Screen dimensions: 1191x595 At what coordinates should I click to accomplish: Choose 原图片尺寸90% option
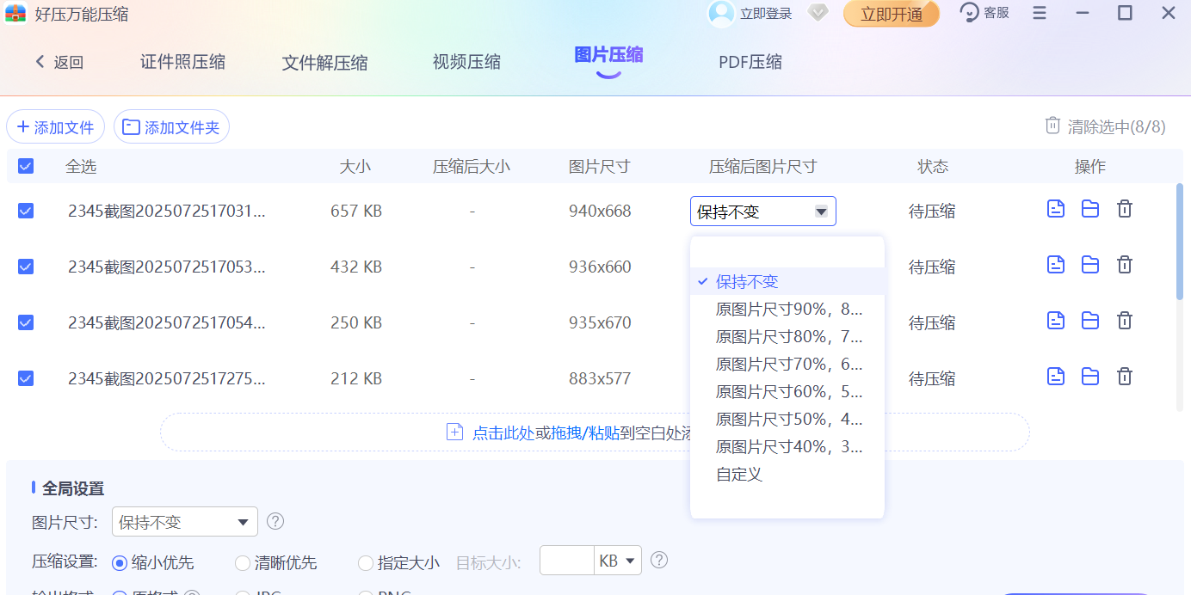787,309
